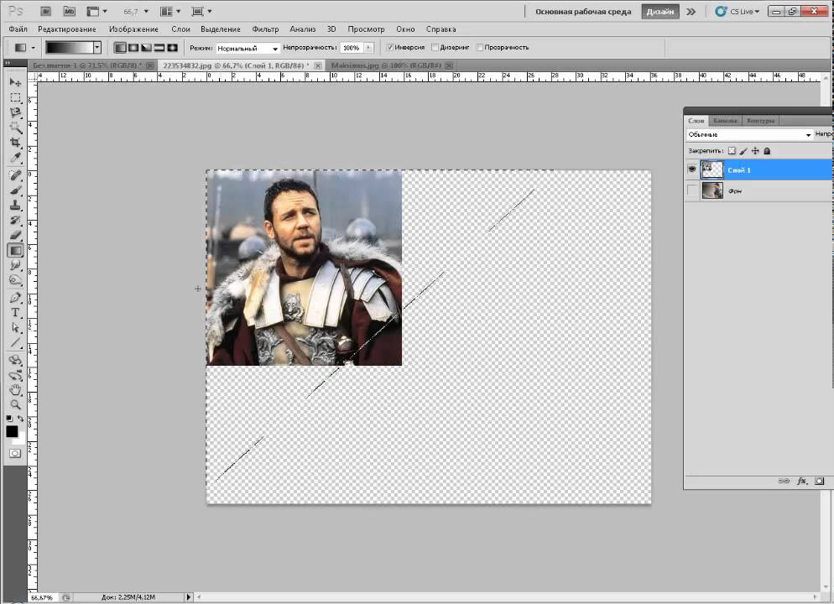The width and height of the screenshot is (834, 604).
Task: Select the Healing Brush tool
Action: click(x=15, y=175)
